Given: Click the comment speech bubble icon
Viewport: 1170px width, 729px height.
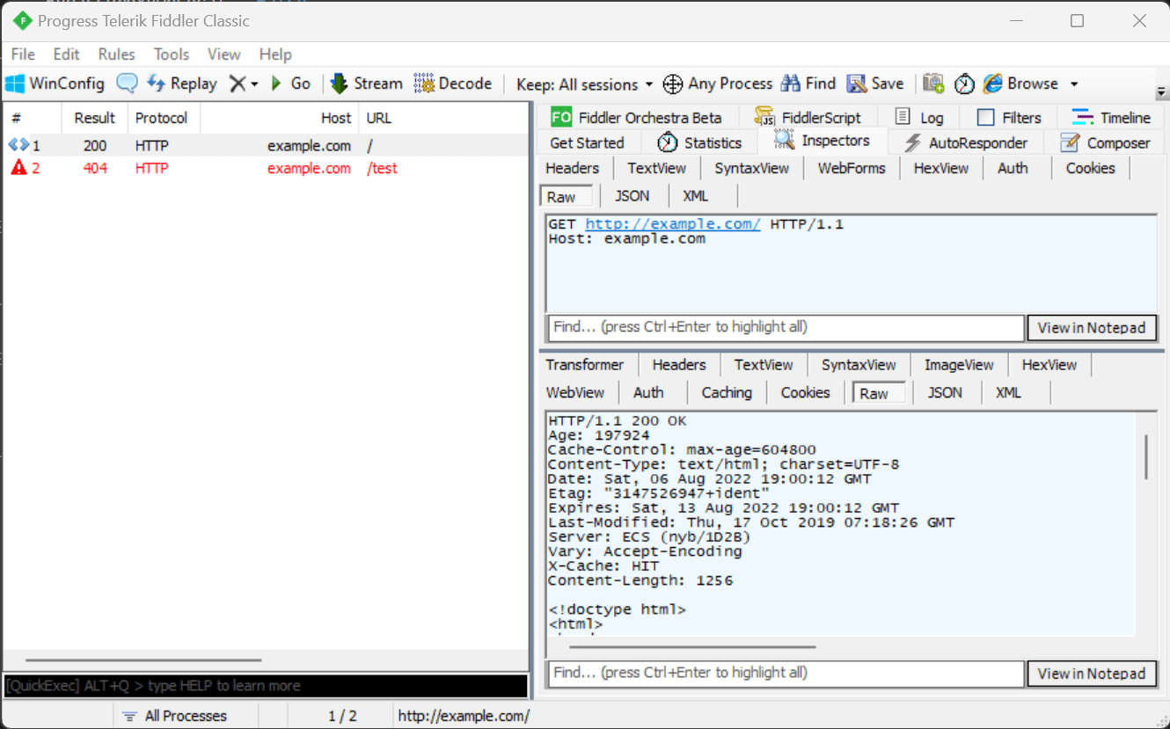Looking at the screenshot, I should point(128,84).
